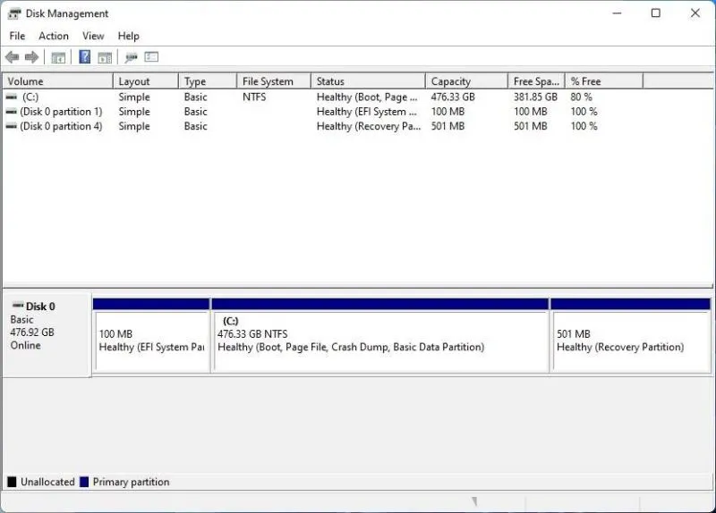
Task: Click the 476.33 GB capacity cell
Action: pos(453,97)
